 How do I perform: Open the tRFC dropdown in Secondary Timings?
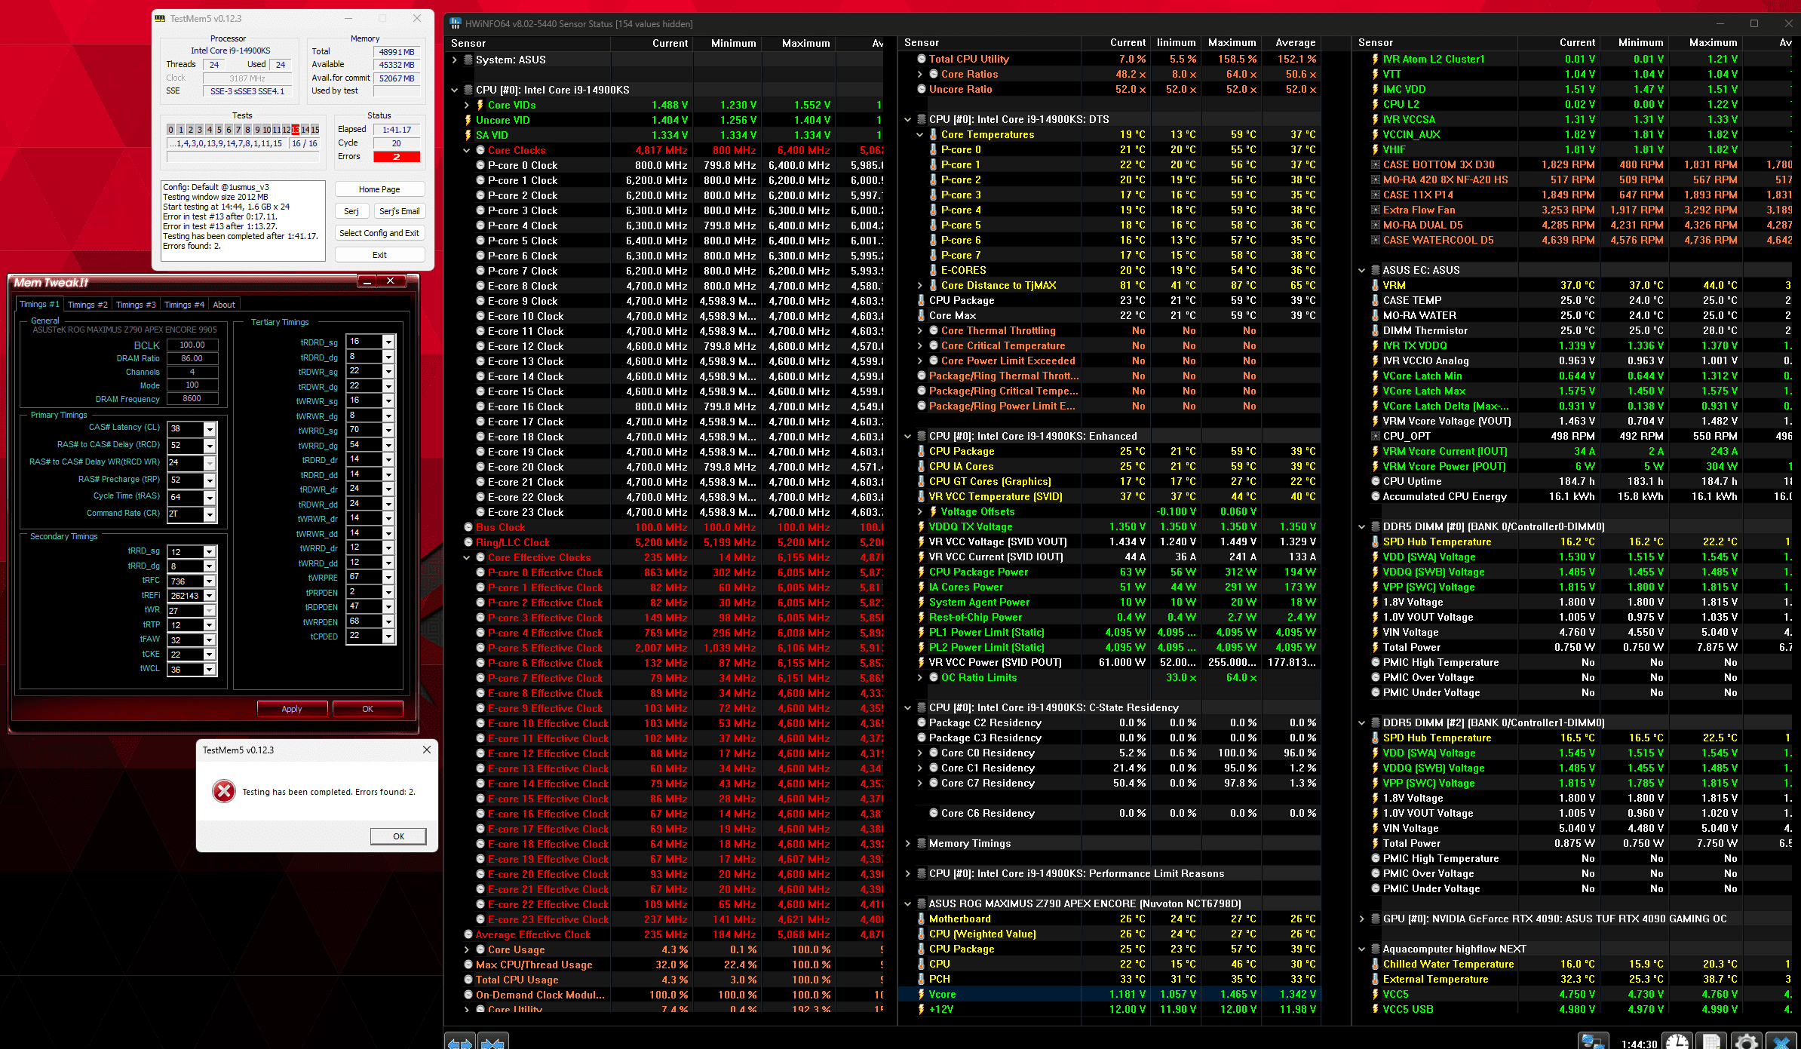pos(210,581)
